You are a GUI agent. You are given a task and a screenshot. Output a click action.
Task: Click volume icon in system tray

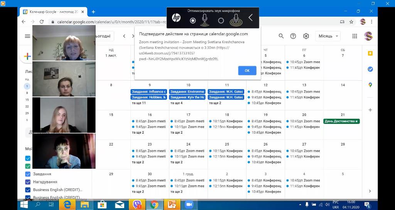click(327, 205)
